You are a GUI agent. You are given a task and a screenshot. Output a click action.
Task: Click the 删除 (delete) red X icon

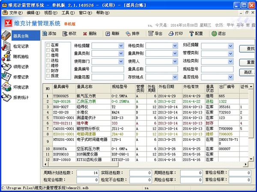click(x=85, y=34)
